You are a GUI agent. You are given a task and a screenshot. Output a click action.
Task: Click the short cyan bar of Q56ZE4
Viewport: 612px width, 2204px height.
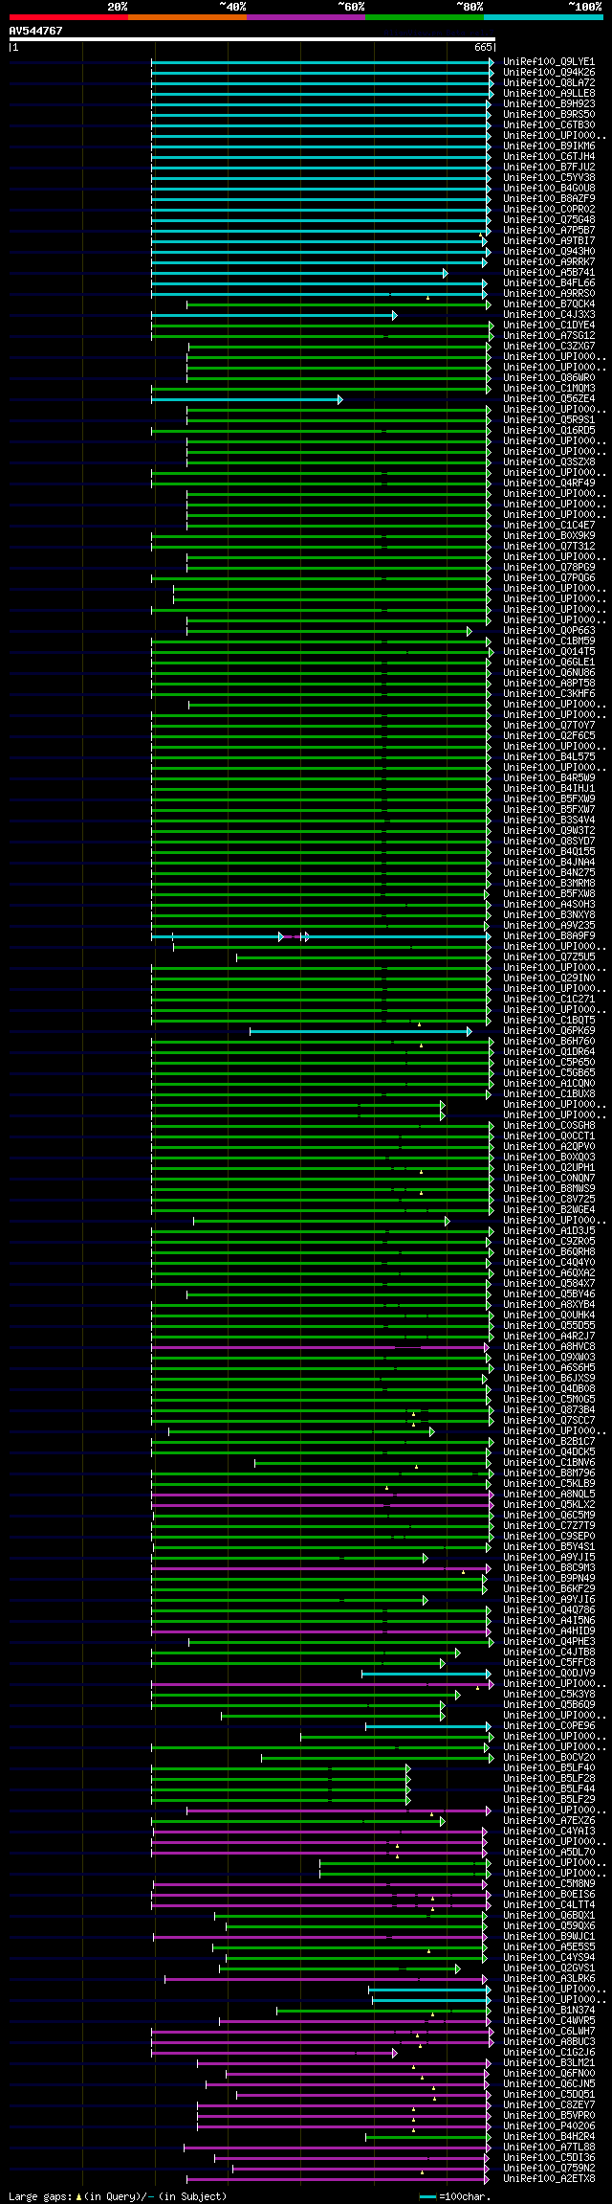(x=246, y=399)
